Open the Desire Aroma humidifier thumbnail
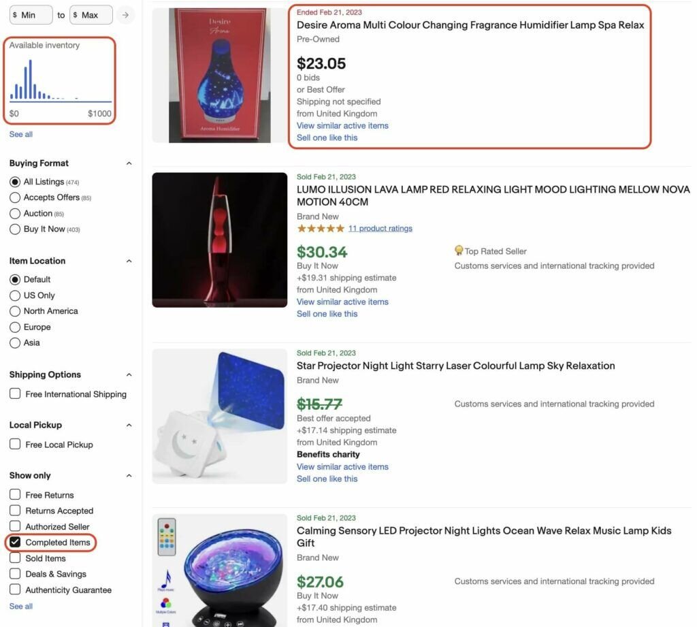Viewport: 697px width, 627px height. tap(219, 76)
